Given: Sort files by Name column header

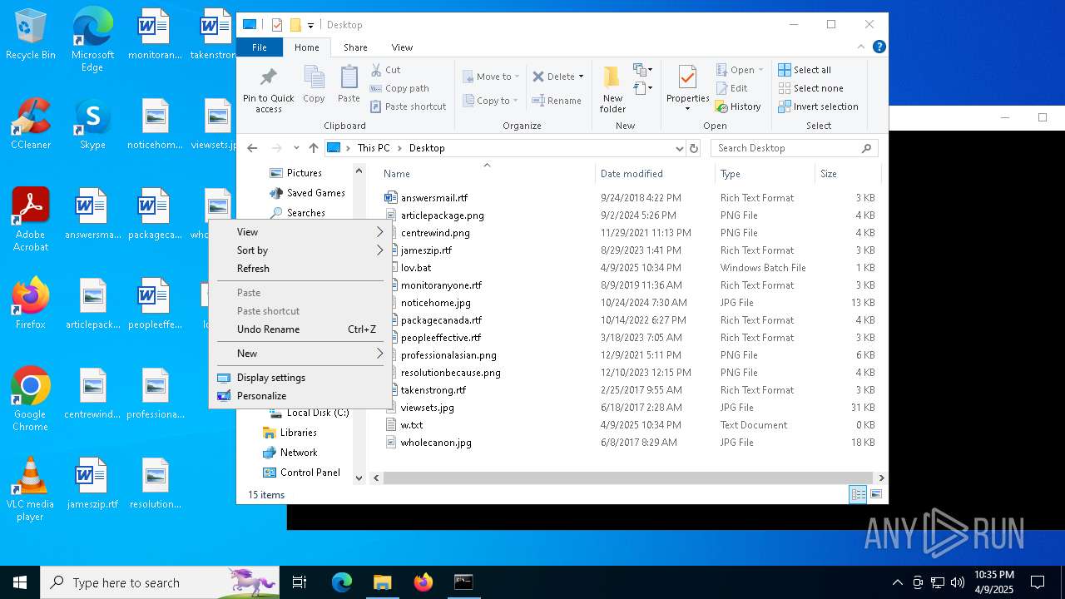Looking at the screenshot, I should coord(487,174).
